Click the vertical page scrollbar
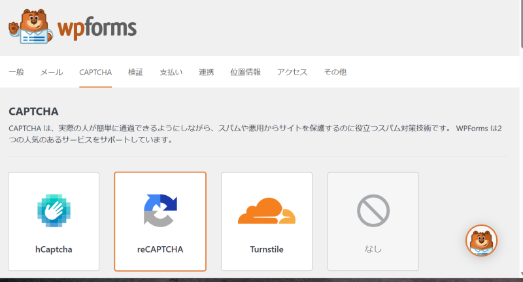523x282 pixels. [x=521, y=23]
